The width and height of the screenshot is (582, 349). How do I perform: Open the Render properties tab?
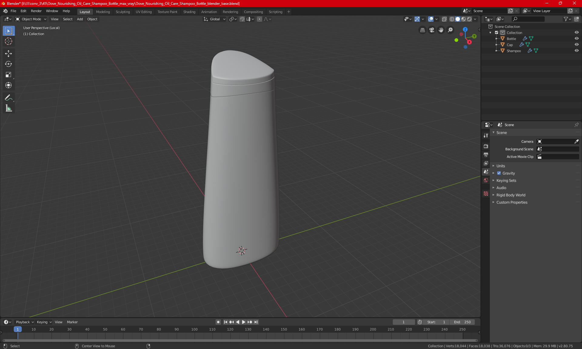(x=486, y=146)
